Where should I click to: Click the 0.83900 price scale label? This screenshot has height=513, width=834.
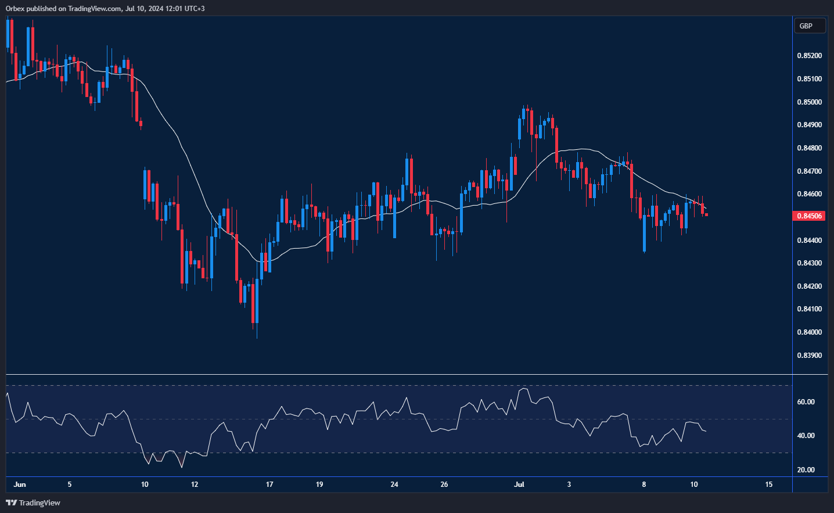click(809, 356)
